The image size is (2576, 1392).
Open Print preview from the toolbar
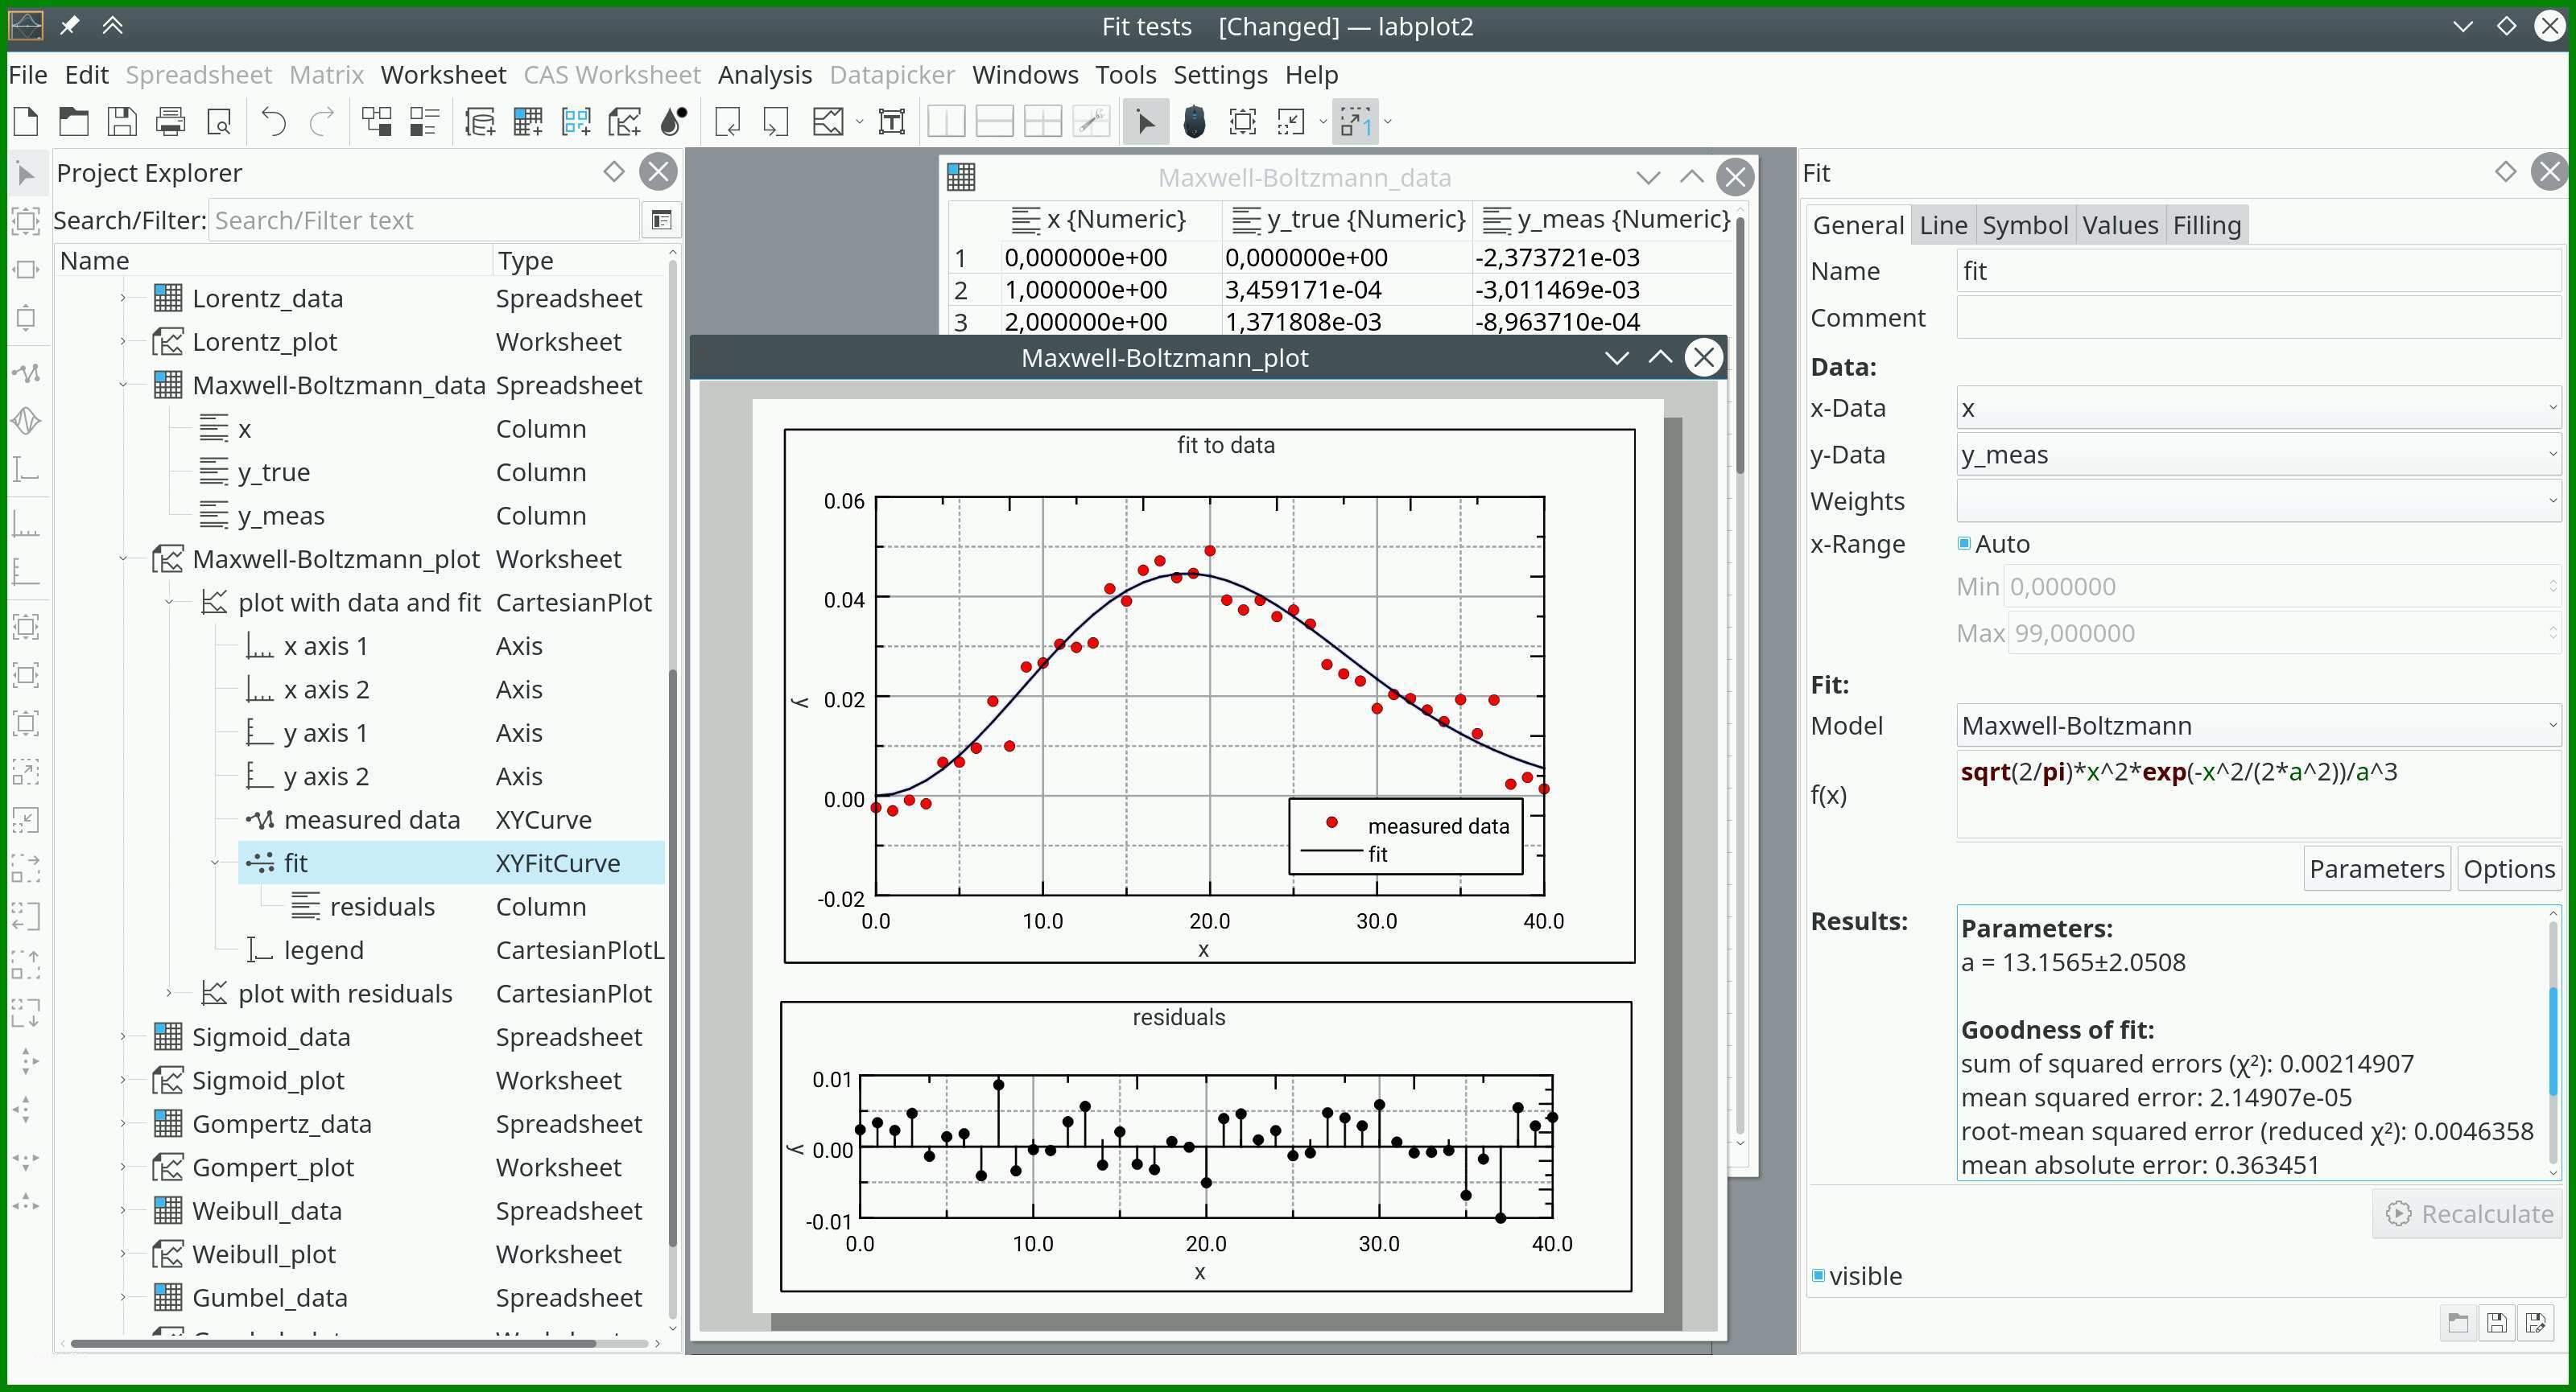(x=218, y=122)
